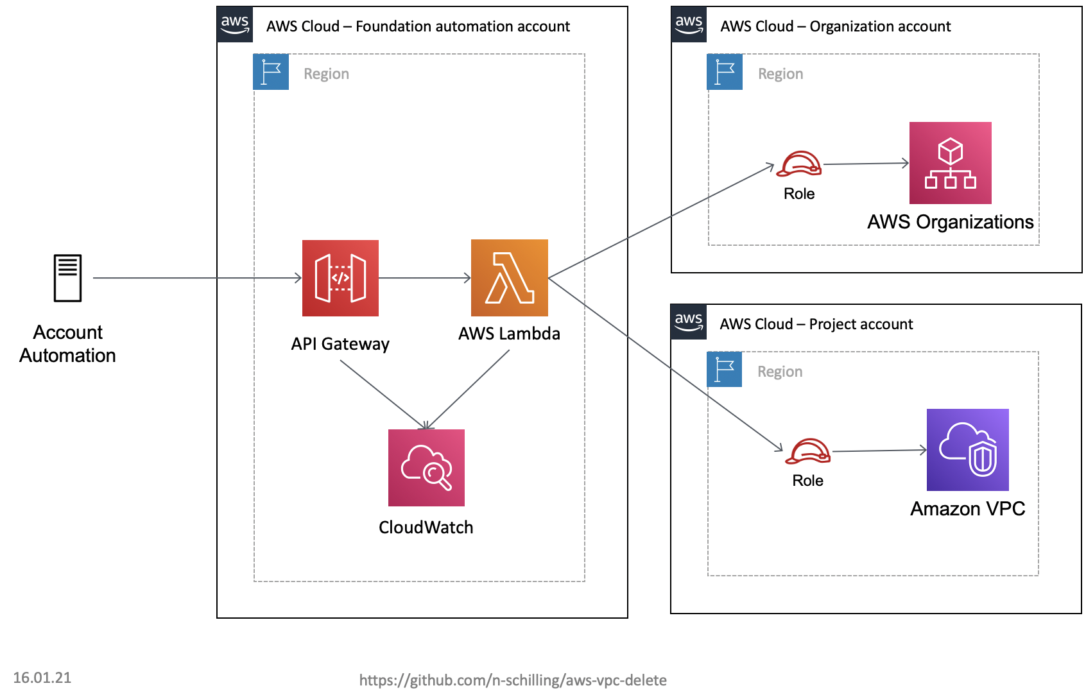This screenshot has width=1086, height=697.
Task: Click the Amazon VPC icon
Action: 968,450
